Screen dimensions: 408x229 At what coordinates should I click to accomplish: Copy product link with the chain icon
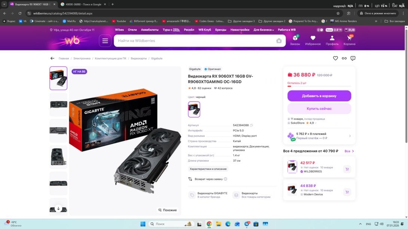(344, 58)
